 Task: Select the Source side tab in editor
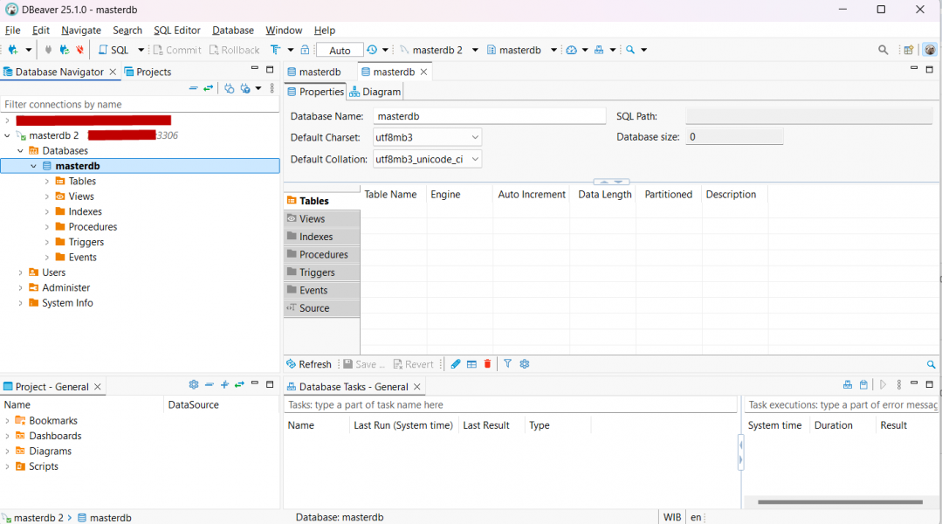(x=322, y=308)
